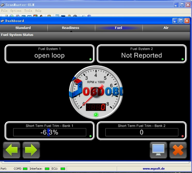Click Fuel System 2 green status dot

tap(182, 59)
